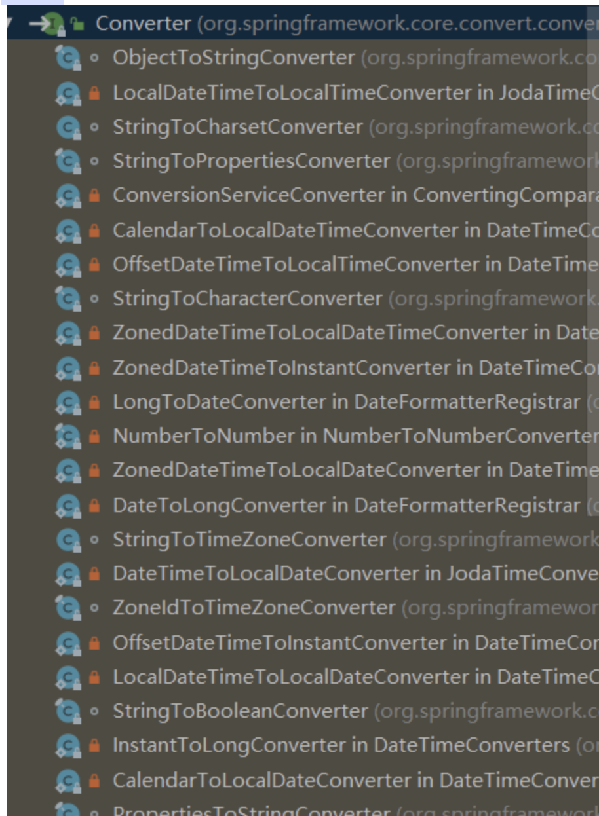Click the lock icon of DateToLongConverter

pos(94,506)
